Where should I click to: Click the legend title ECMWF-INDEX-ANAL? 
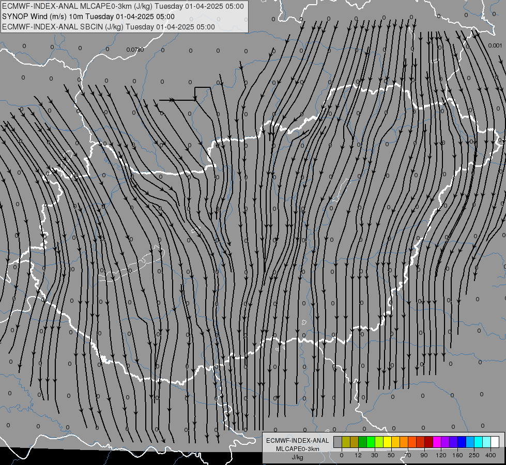click(298, 441)
